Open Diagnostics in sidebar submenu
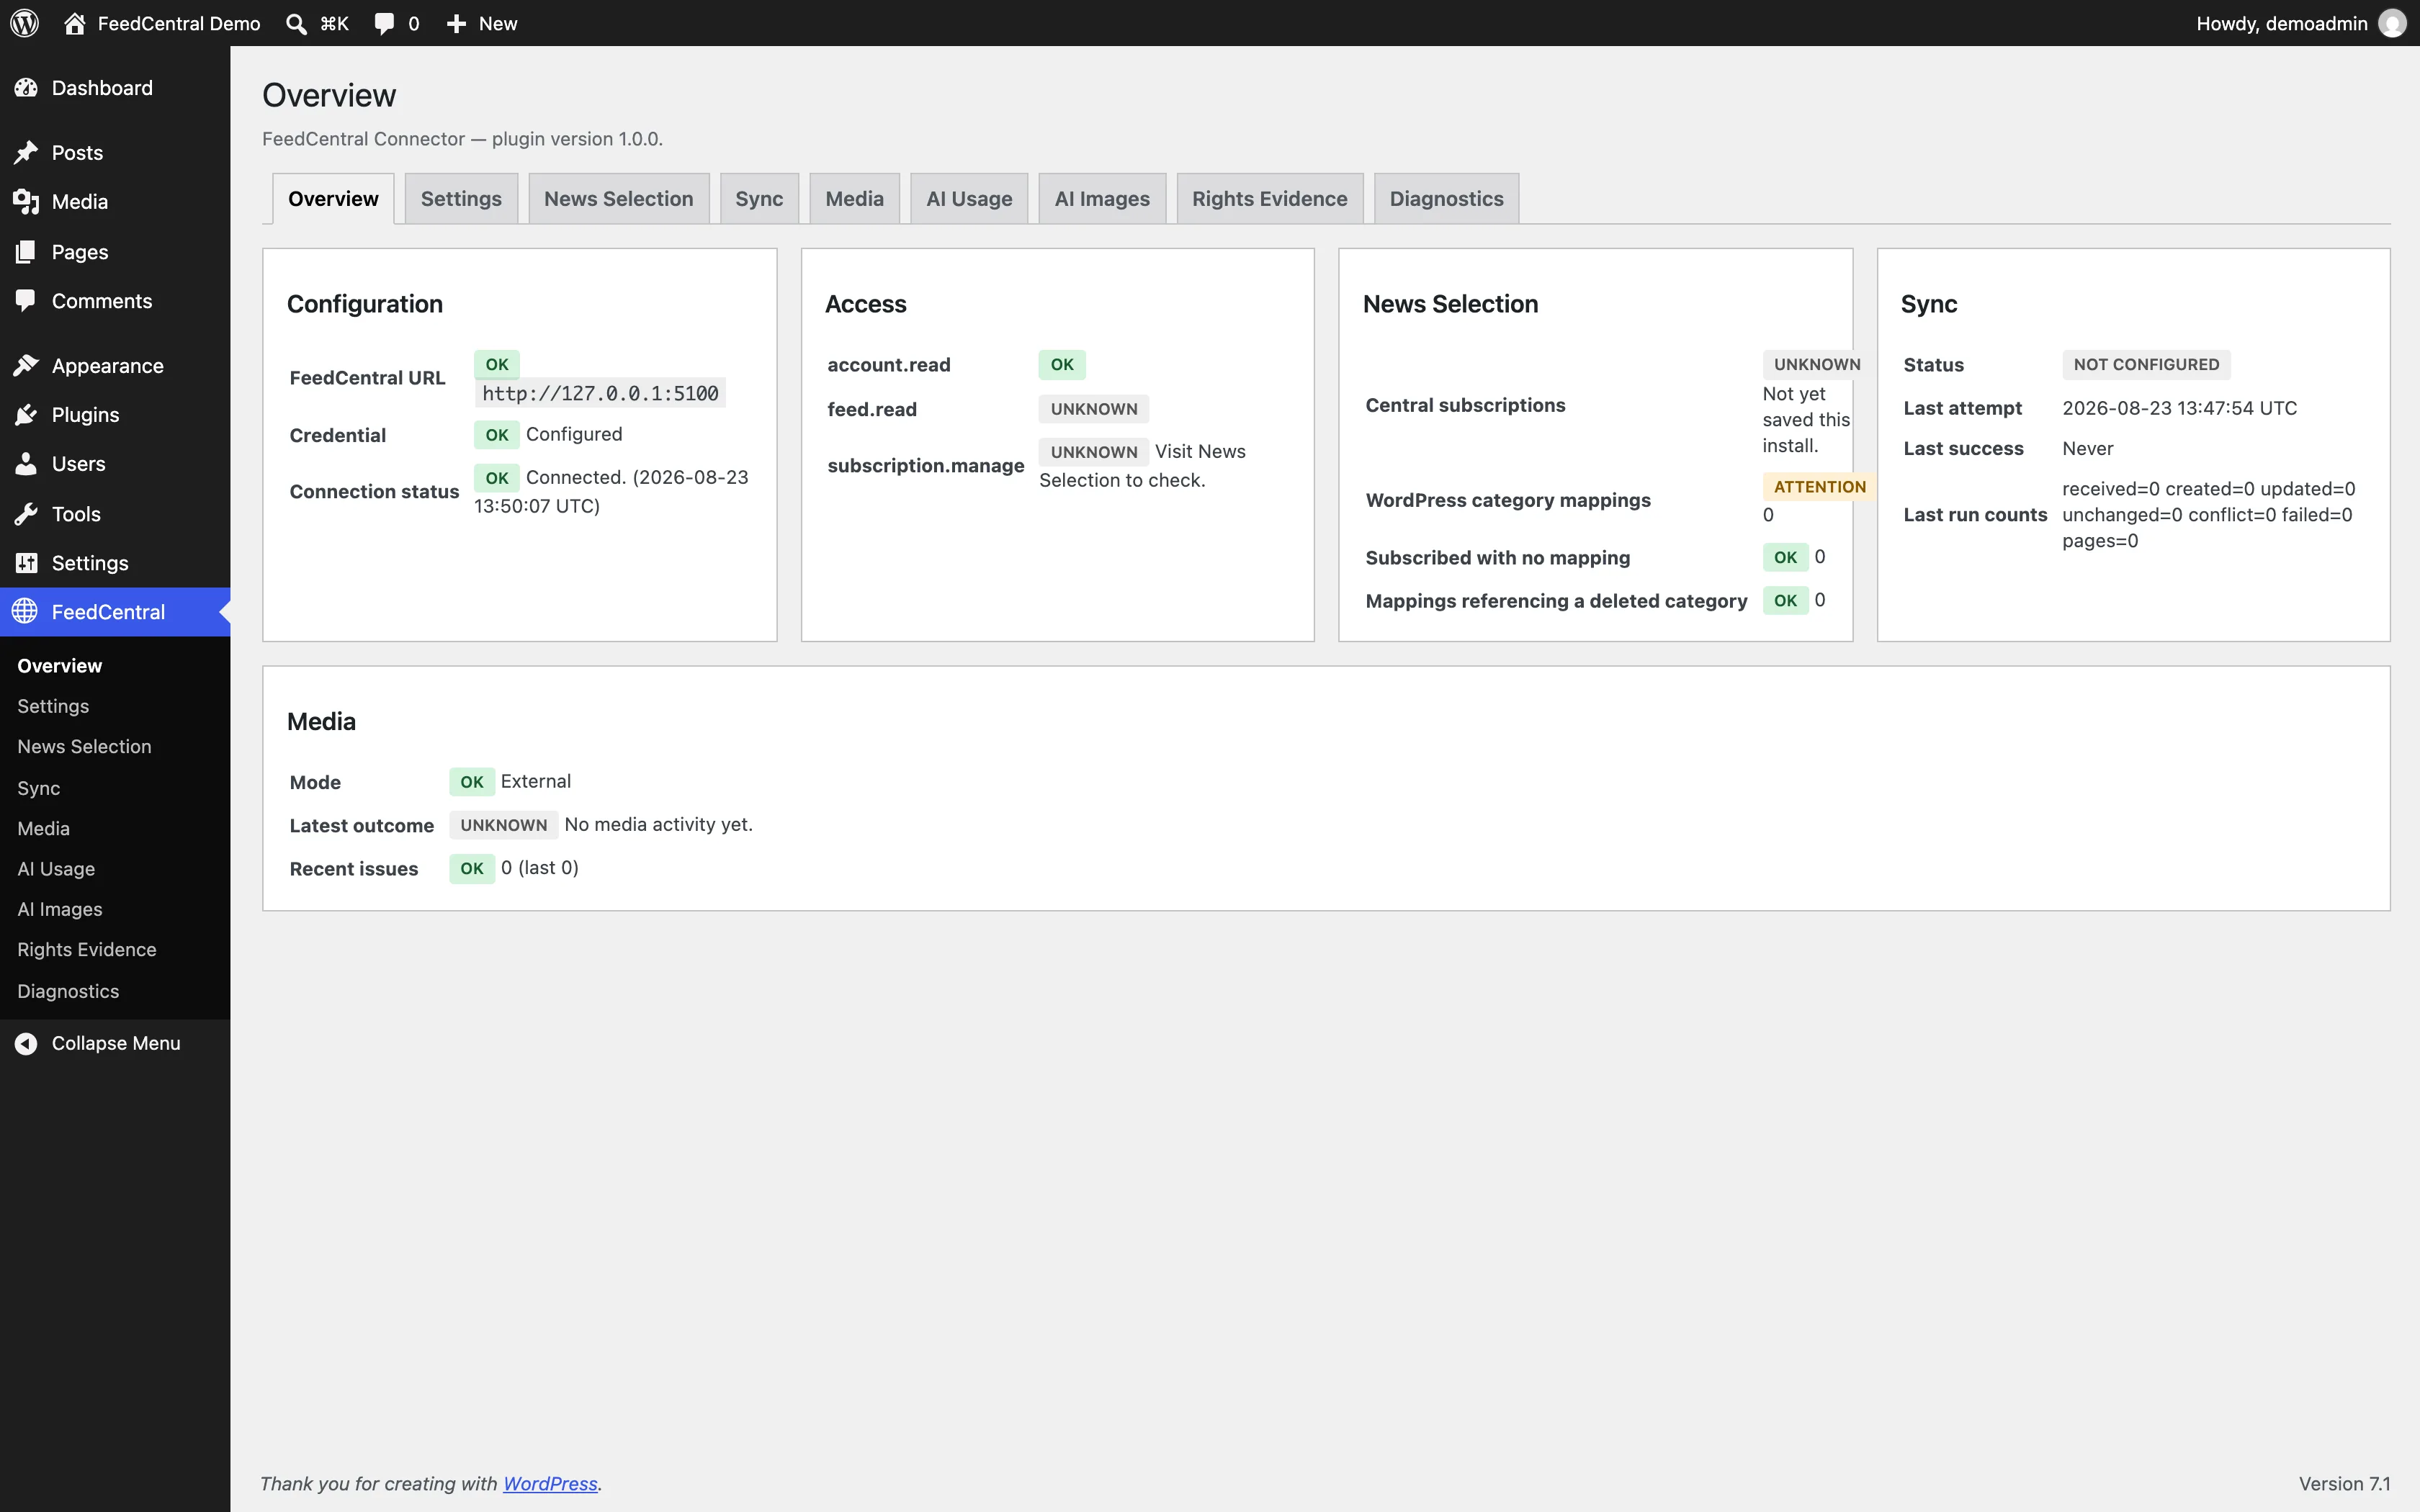This screenshot has width=2420, height=1512. pos(68,991)
